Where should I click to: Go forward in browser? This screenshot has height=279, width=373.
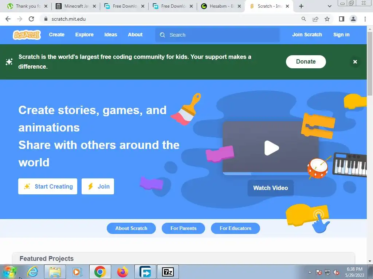point(20,19)
